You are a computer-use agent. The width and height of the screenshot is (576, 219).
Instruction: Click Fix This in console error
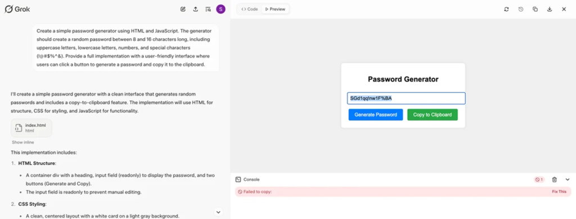[x=559, y=191]
